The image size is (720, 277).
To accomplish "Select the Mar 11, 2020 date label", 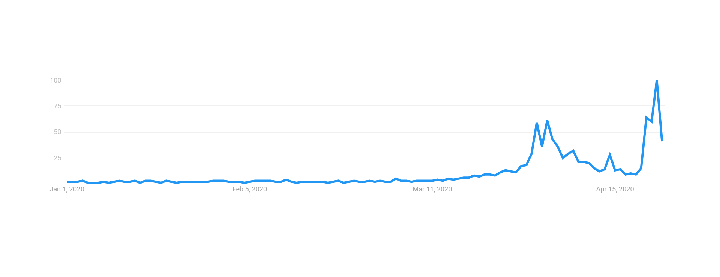I will (432, 189).
